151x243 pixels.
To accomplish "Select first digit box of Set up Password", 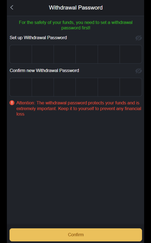I will tap(21, 54).
